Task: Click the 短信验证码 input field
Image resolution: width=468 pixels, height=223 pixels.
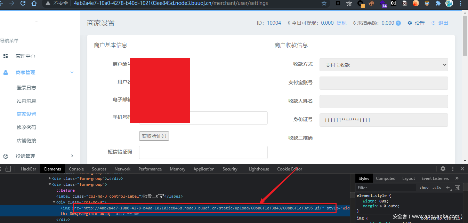Action: pyautogui.click(x=203, y=152)
